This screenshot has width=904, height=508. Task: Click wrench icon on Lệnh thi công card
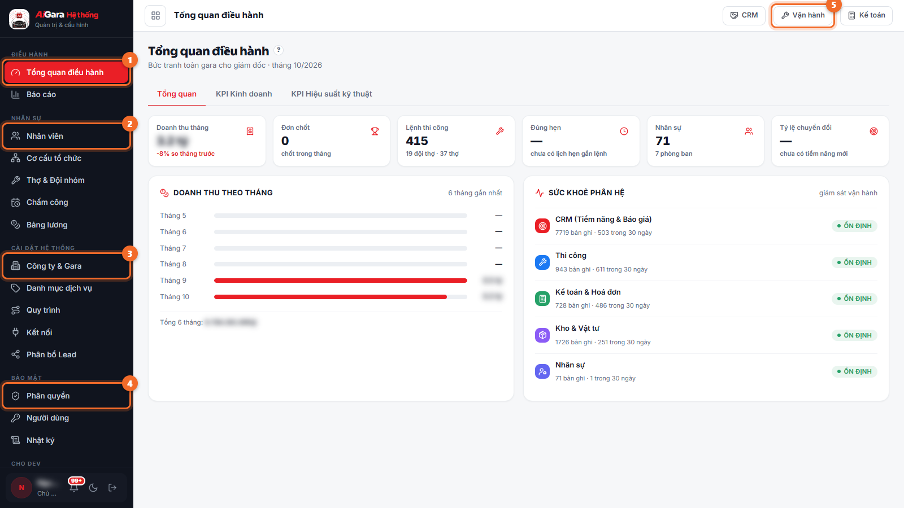[499, 132]
